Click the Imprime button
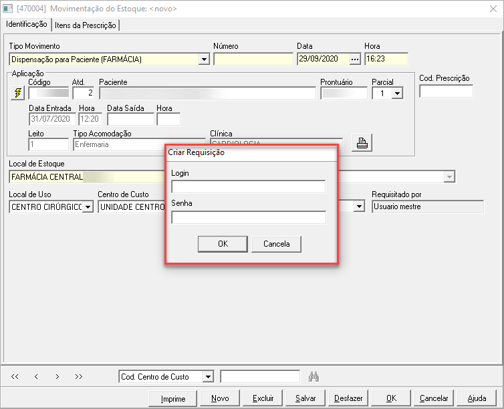 [x=173, y=399]
